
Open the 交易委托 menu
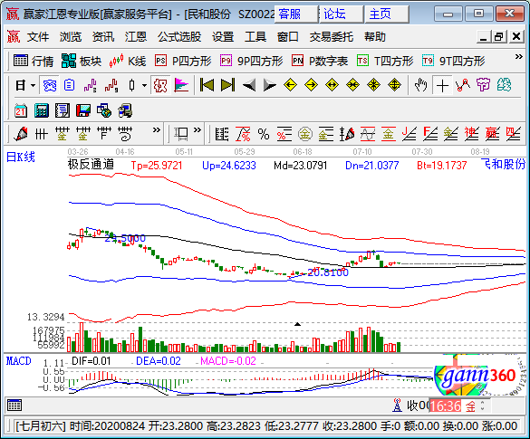click(x=332, y=36)
